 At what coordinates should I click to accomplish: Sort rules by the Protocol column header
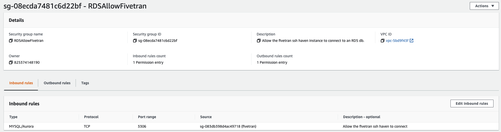coord(91,117)
